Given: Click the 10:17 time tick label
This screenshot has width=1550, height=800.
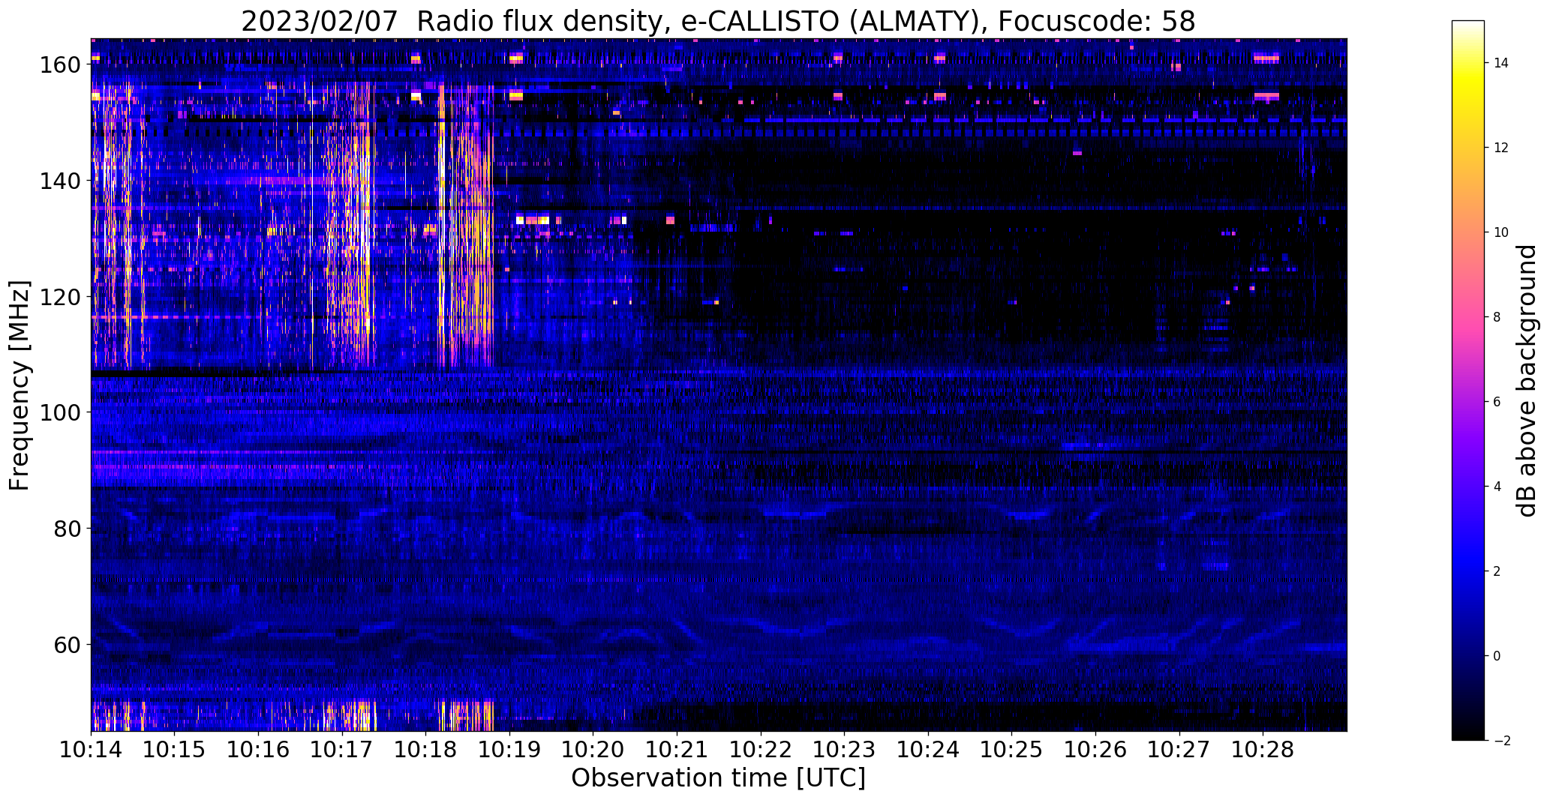Looking at the screenshot, I should coord(342,750).
